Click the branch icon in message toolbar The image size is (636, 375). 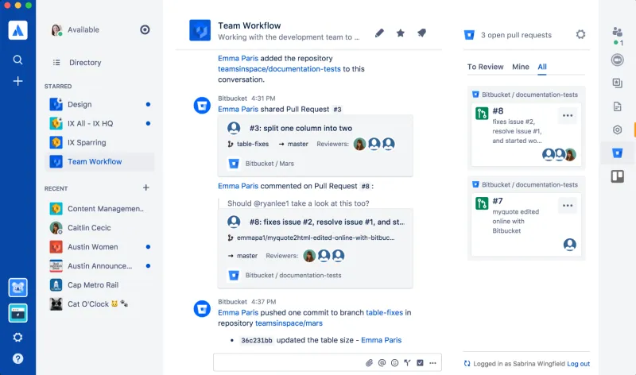click(407, 363)
